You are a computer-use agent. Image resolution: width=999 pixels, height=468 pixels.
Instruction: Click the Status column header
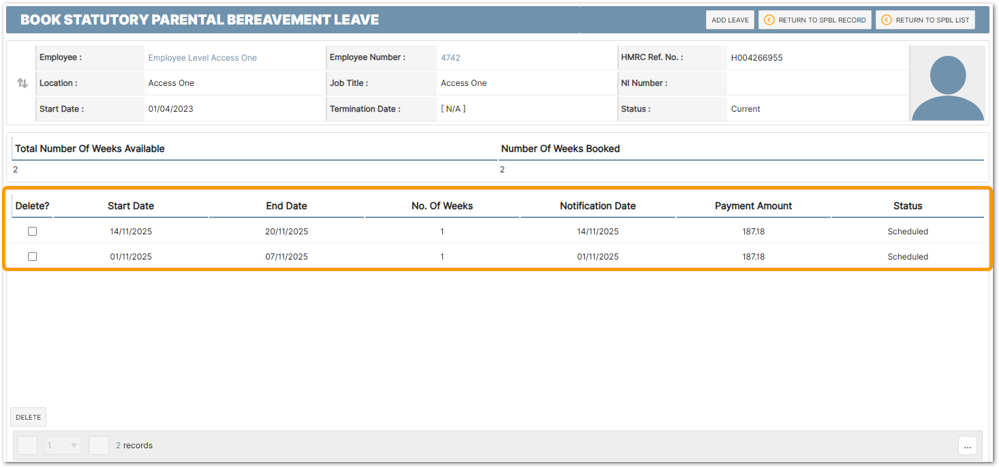pyautogui.click(x=908, y=206)
